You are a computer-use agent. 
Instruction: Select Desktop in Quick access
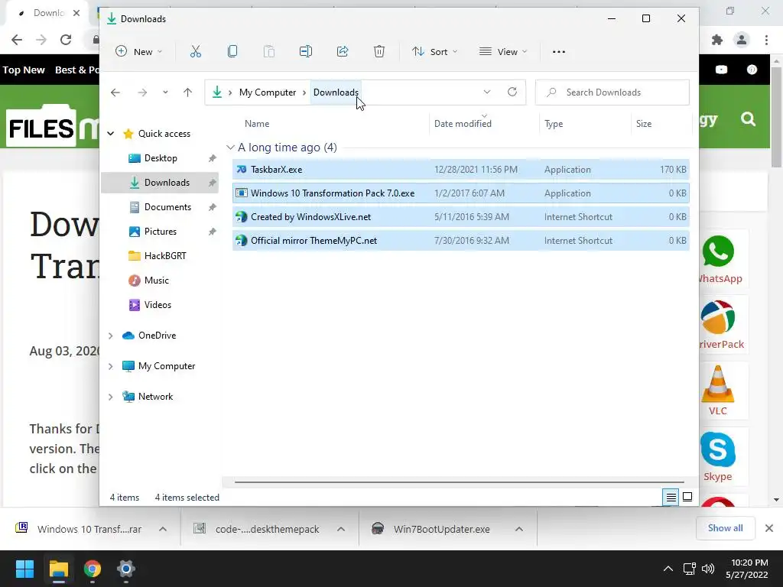(x=161, y=158)
